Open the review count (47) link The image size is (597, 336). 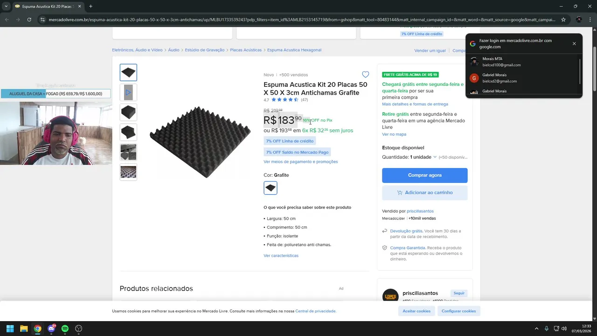point(304,100)
